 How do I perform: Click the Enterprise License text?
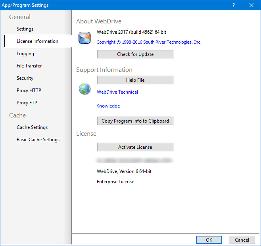pyautogui.click(x=115, y=182)
